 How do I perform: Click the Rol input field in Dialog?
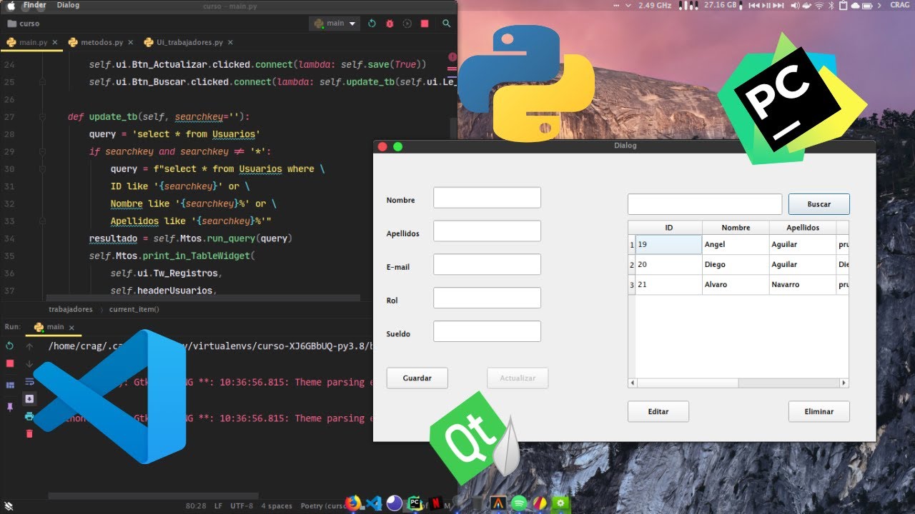point(487,298)
